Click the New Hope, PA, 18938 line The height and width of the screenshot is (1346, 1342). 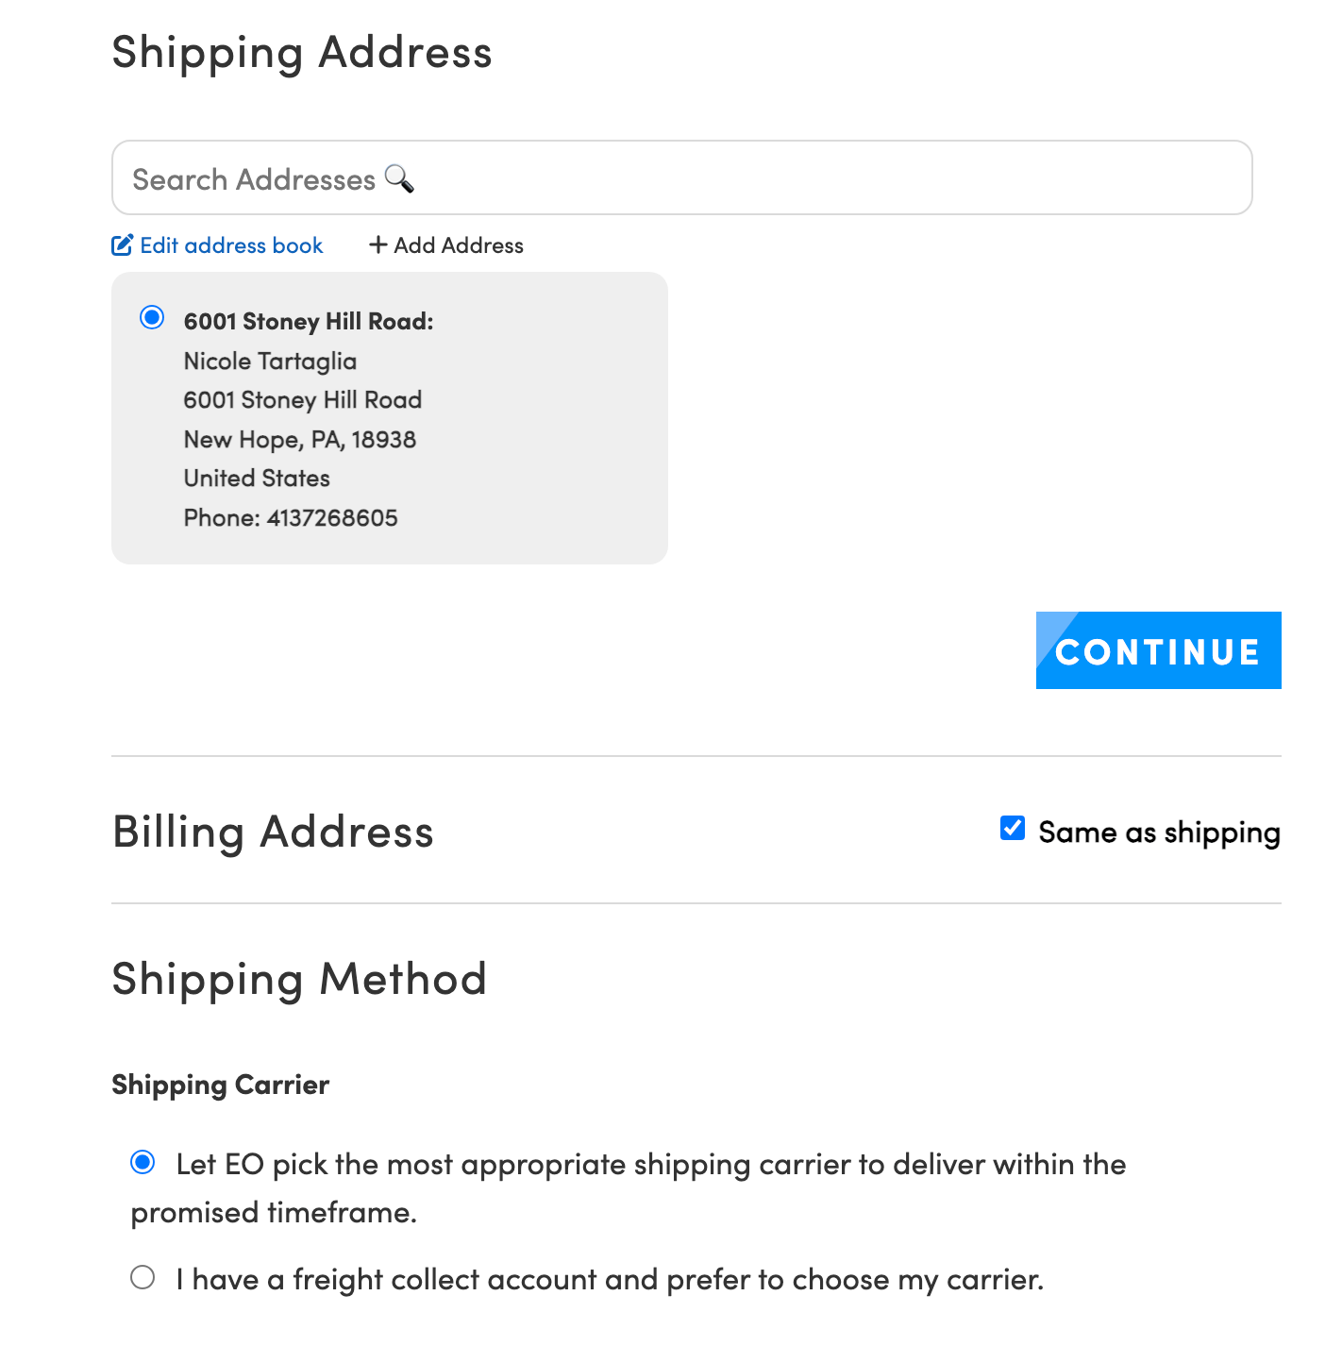point(300,440)
